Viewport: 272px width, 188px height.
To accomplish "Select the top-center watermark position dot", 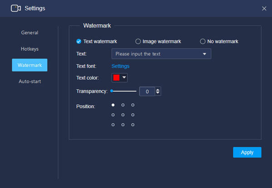I will tap(123, 105).
